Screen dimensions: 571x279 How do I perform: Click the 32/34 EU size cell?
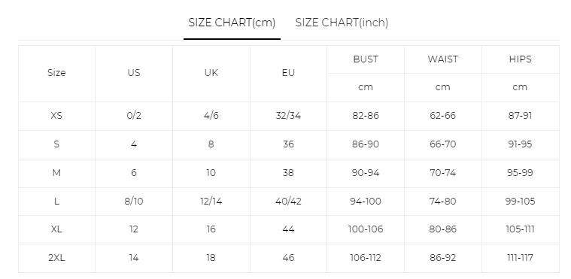tap(288, 116)
